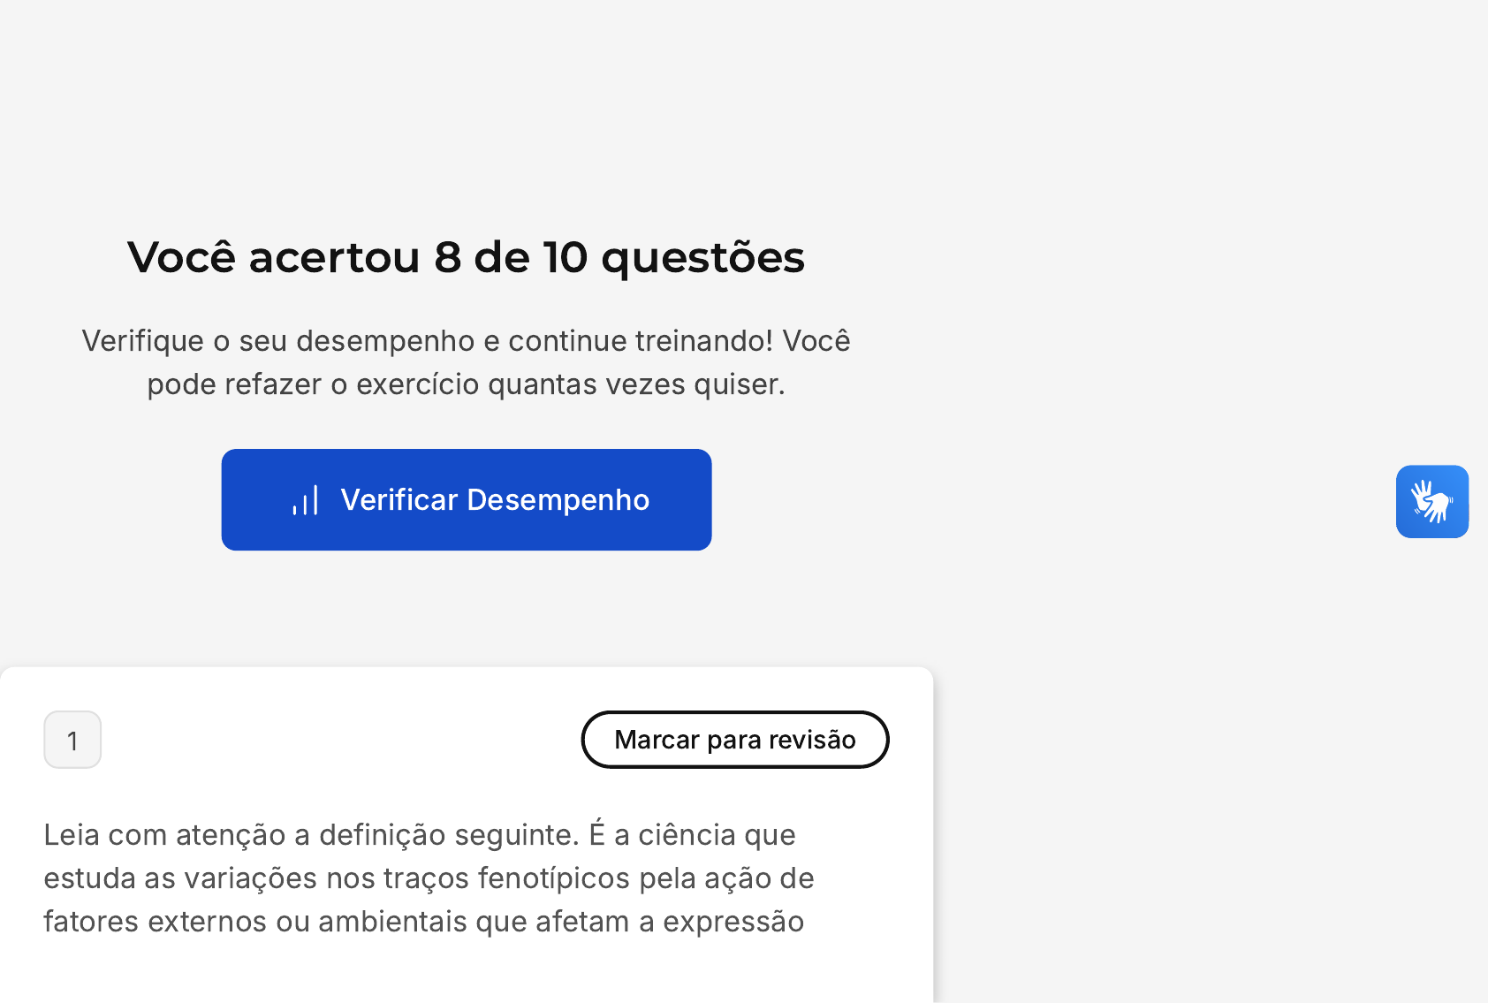
Task: Click the "Você acertou 8 de 10 questões" heading
Action: click(x=466, y=257)
